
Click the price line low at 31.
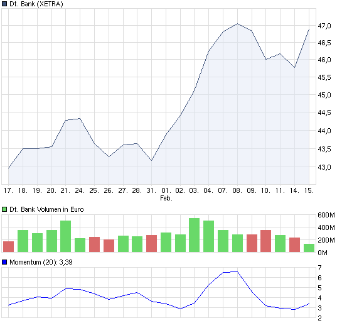click(x=152, y=160)
